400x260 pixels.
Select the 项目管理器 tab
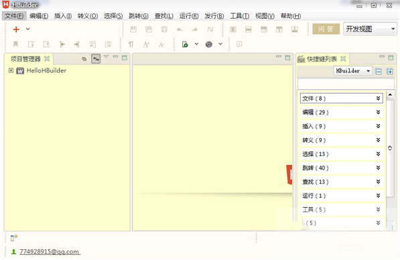(x=25, y=59)
